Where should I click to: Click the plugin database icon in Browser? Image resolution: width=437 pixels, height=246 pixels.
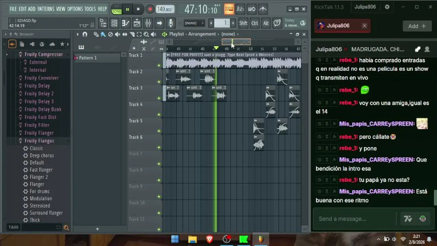(32, 44)
